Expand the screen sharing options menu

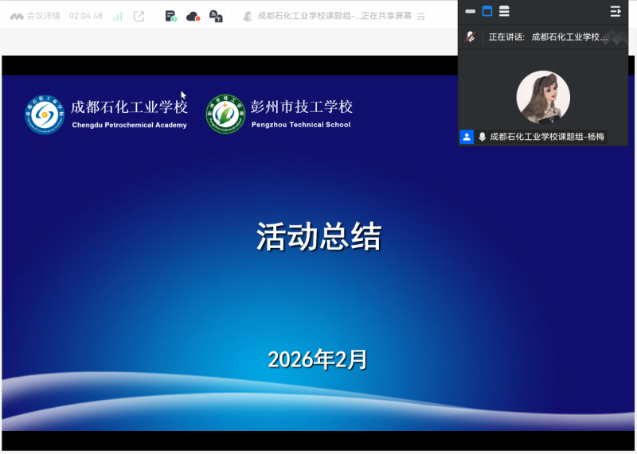421,16
